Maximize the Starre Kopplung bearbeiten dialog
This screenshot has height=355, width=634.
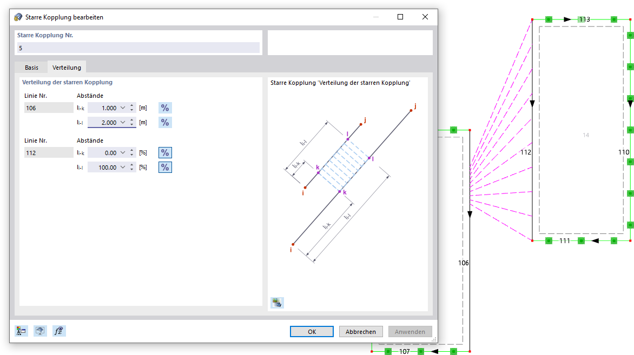coord(400,17)
